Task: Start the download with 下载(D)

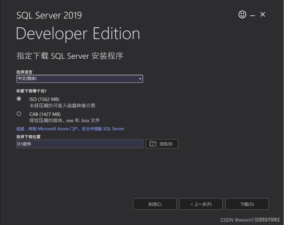Action: 247,204
